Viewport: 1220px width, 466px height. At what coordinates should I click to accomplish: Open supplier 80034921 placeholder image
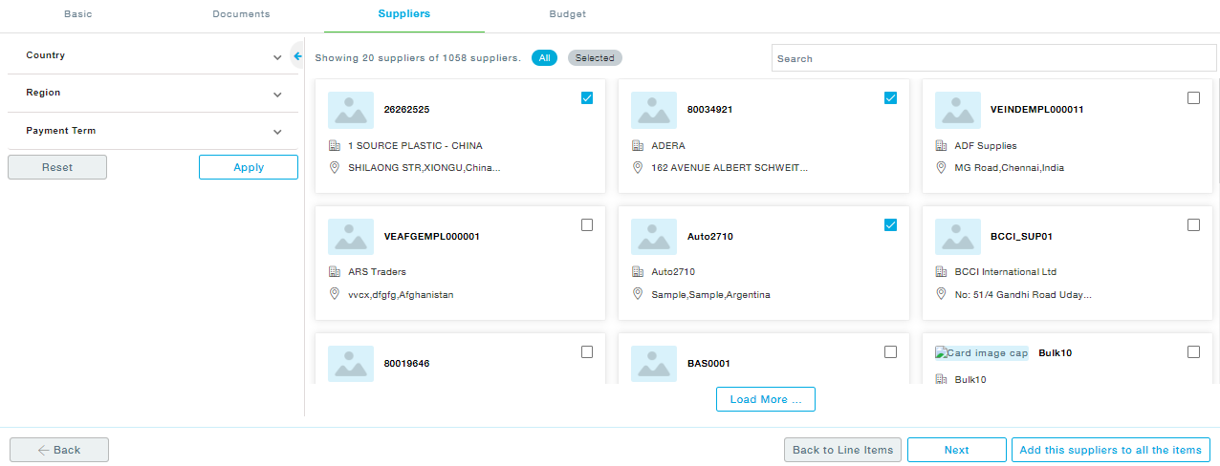[x=654, y=110]
